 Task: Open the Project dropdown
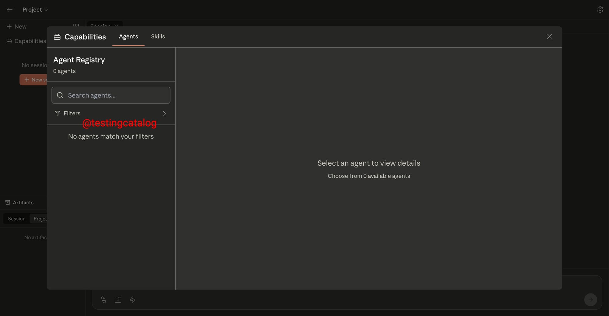35,10
